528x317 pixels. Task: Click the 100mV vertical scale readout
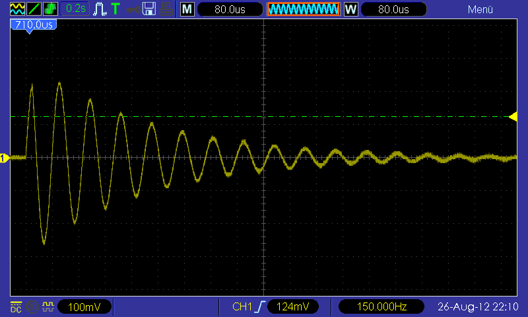[x=84, y=307]
